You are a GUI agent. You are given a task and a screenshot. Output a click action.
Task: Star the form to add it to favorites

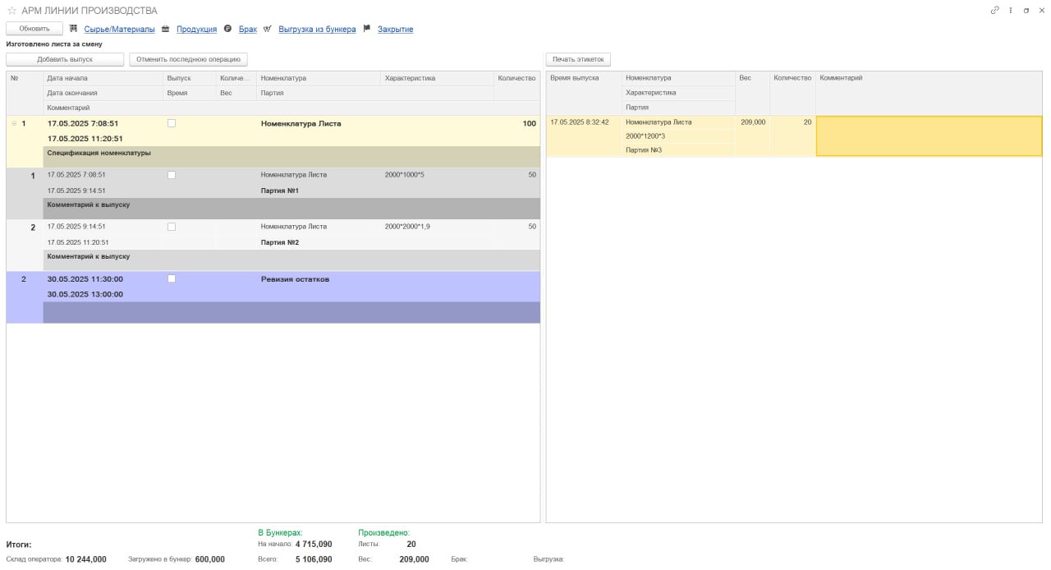(11, 11)
